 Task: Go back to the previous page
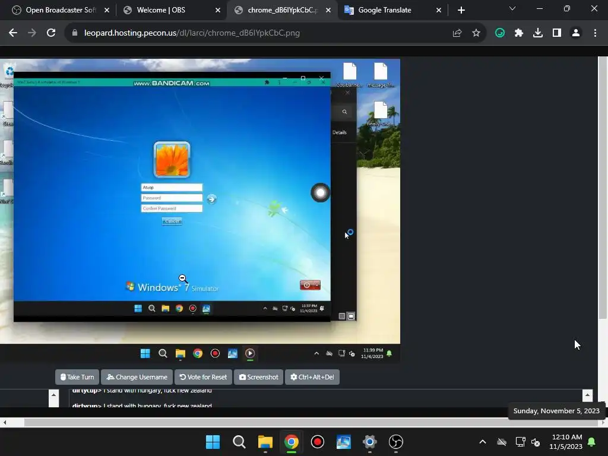13,33
